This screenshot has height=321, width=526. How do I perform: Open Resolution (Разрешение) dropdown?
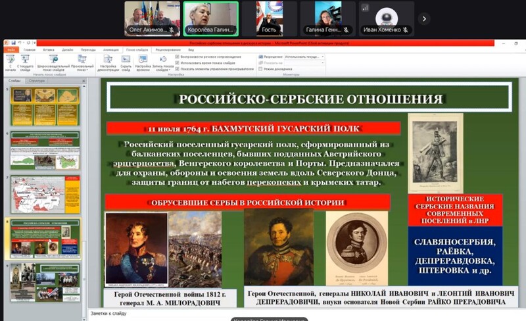pyautogui.click(x=304, y=57)
